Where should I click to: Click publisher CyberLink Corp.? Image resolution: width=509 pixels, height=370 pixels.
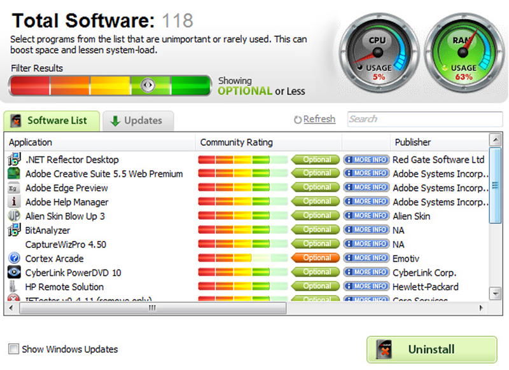coord(424,273)
